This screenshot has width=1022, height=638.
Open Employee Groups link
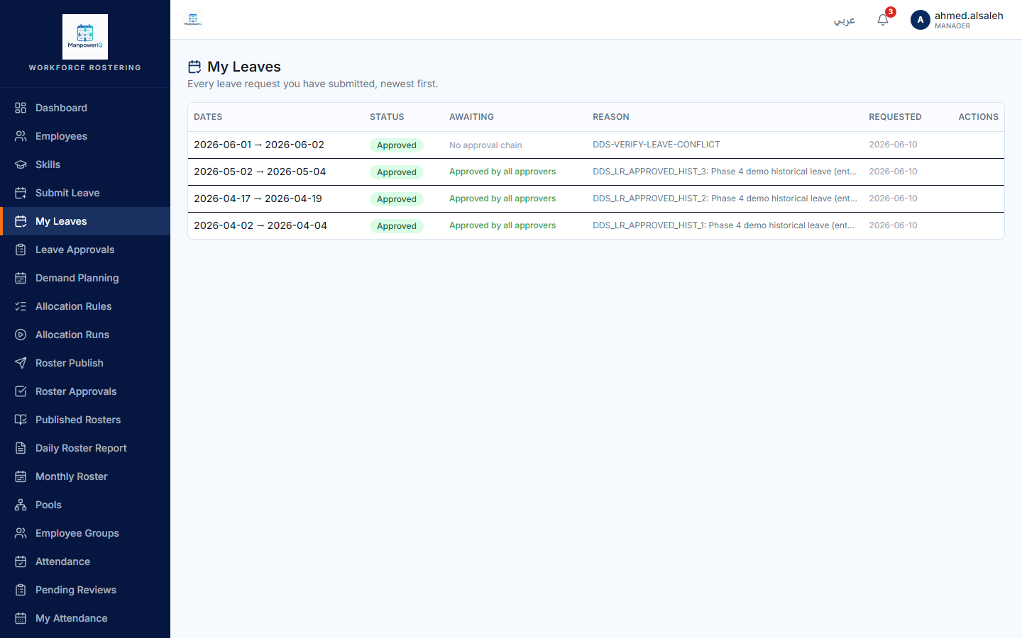(85, 533)
